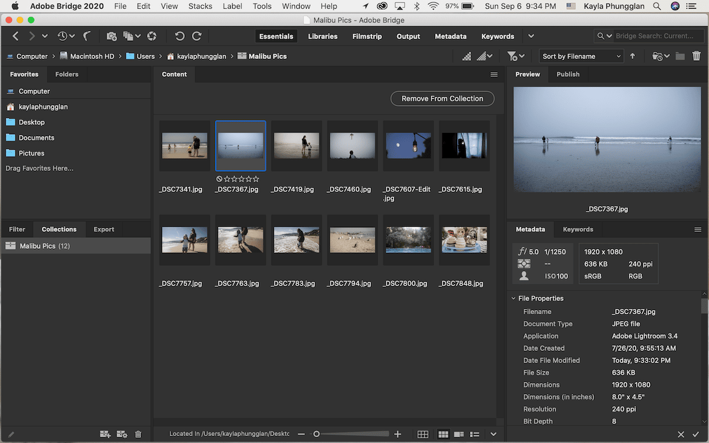Click the Delete item trash icon in toolbar
709x443 pixels.
pyautogui.click(x=696, y=56)
